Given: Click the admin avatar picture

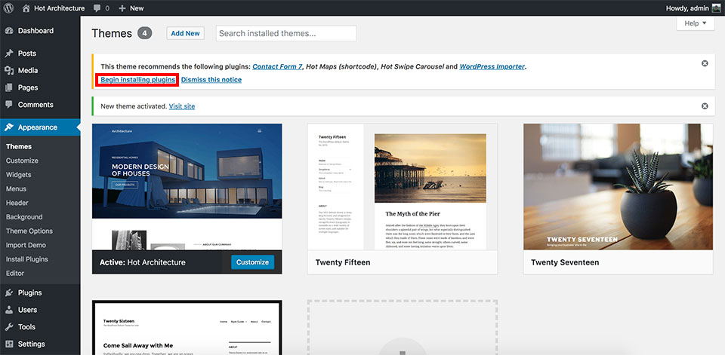Looking at the screenshot, I should pyautogui.click(x=716, y=8).
